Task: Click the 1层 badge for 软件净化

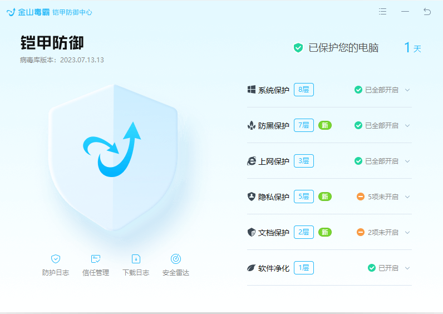Action: pos(304,268)
